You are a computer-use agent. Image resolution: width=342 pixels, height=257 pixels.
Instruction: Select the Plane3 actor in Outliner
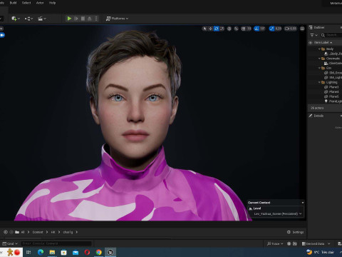tap(325, 87)
